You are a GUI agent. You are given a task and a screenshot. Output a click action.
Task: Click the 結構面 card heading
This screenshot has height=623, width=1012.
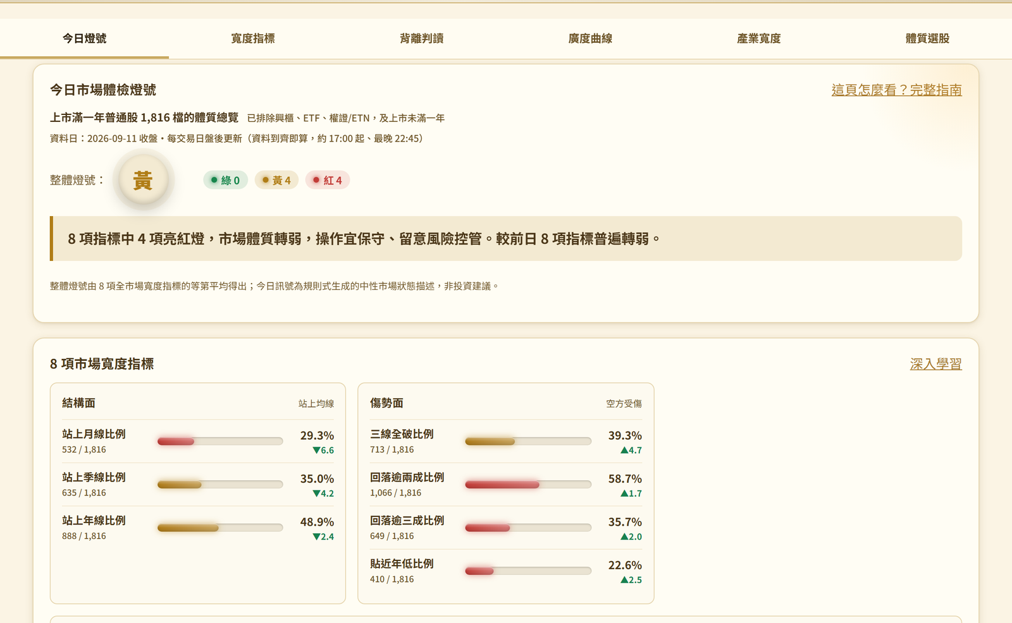[x=78, y=403]
